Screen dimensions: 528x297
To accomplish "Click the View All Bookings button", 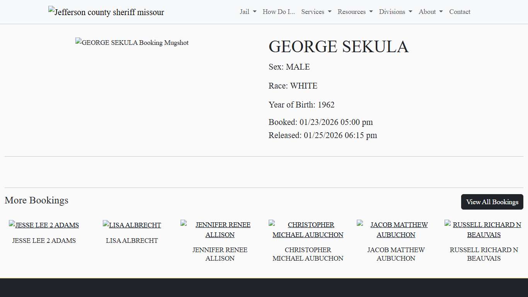I will tap(492, 202).
